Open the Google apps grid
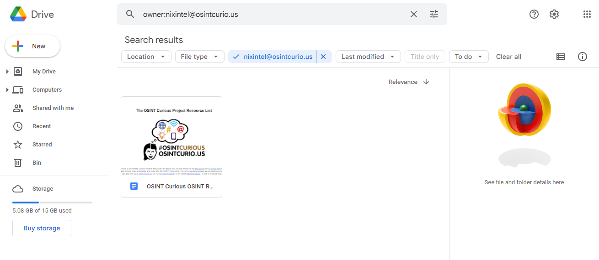This screenshot has height=260, width=599. [x=587, y=14]
